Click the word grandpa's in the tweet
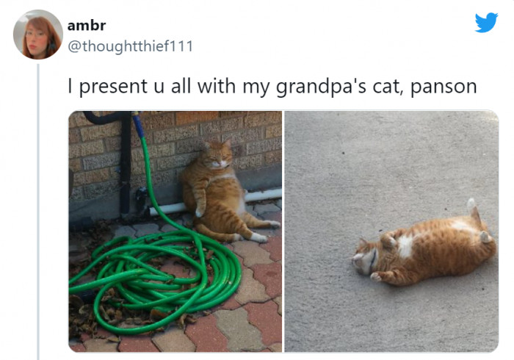Screen dimensions: 514x360 click(x=321, y=87)
